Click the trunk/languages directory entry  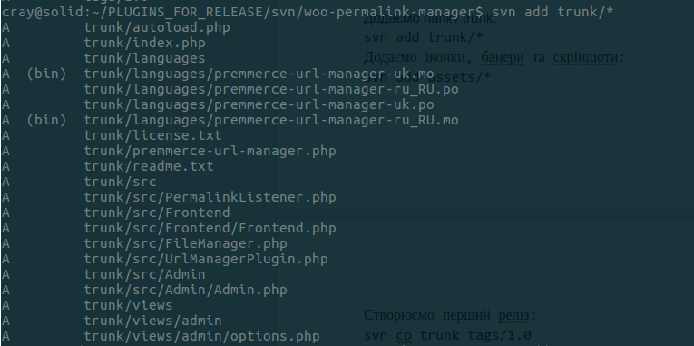[x=145, y=58]
